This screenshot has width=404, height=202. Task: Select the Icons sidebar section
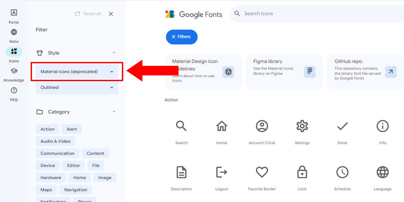(x=14, y=55)
